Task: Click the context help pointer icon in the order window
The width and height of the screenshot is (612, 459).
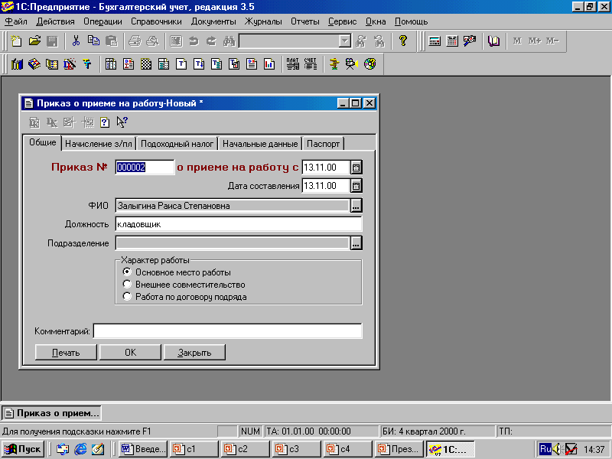Action: click(x=122, y=123)
